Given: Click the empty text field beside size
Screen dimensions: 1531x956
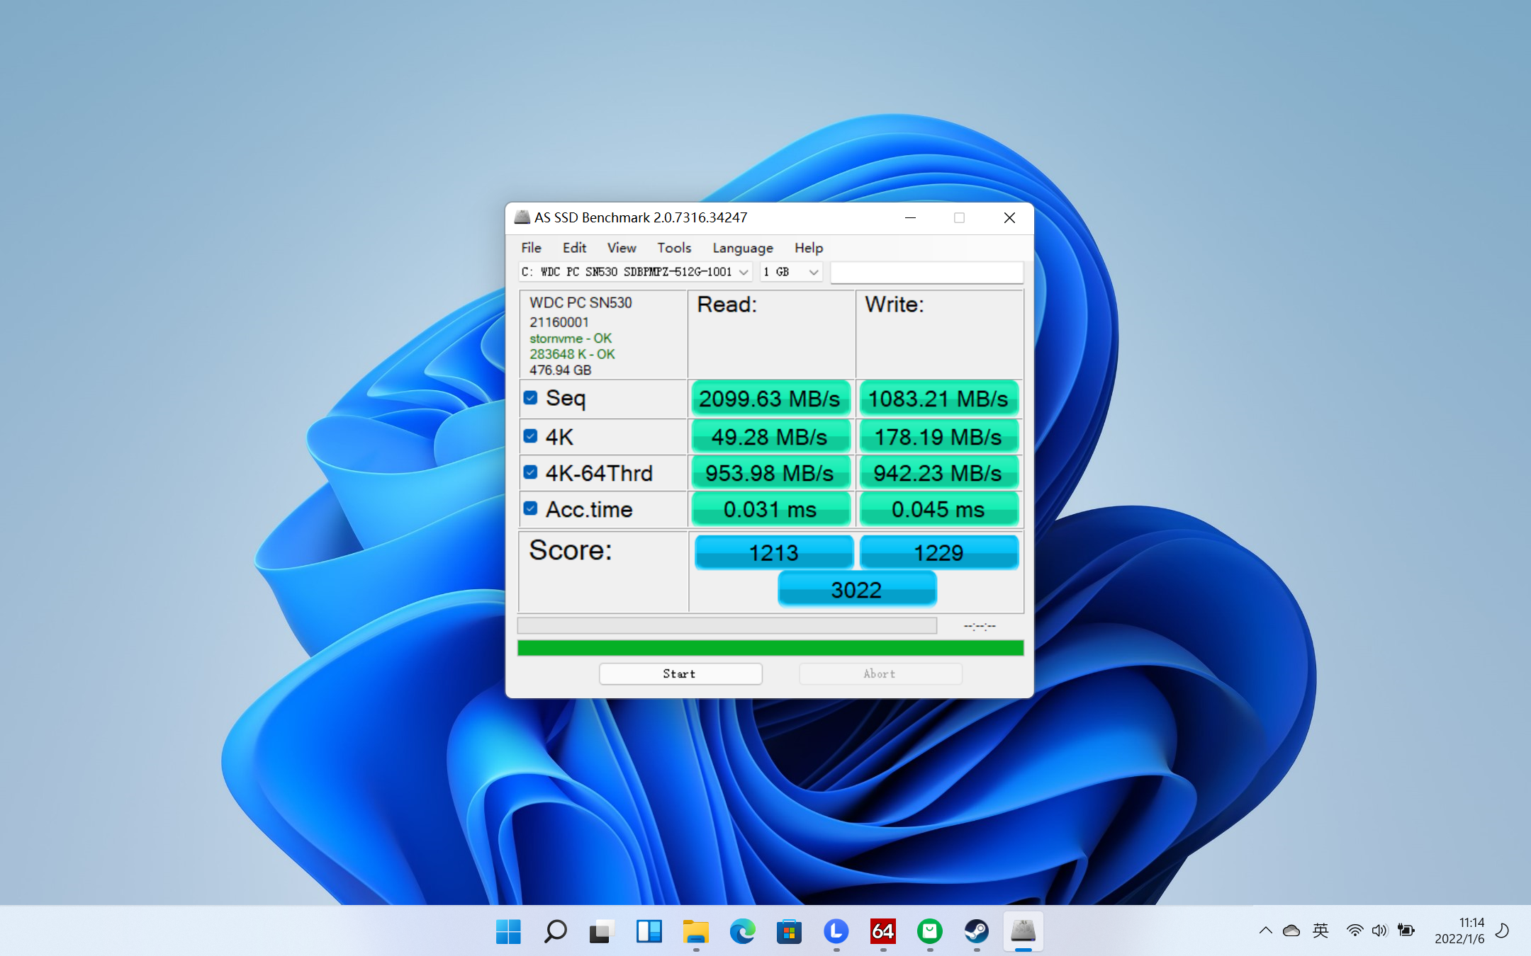Looking at the screenshot, I should (926, 272).
